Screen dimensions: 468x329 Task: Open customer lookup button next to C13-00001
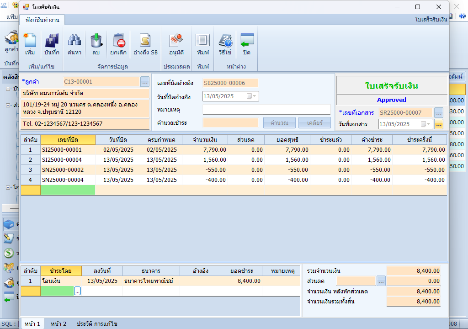tap(145, 82)
